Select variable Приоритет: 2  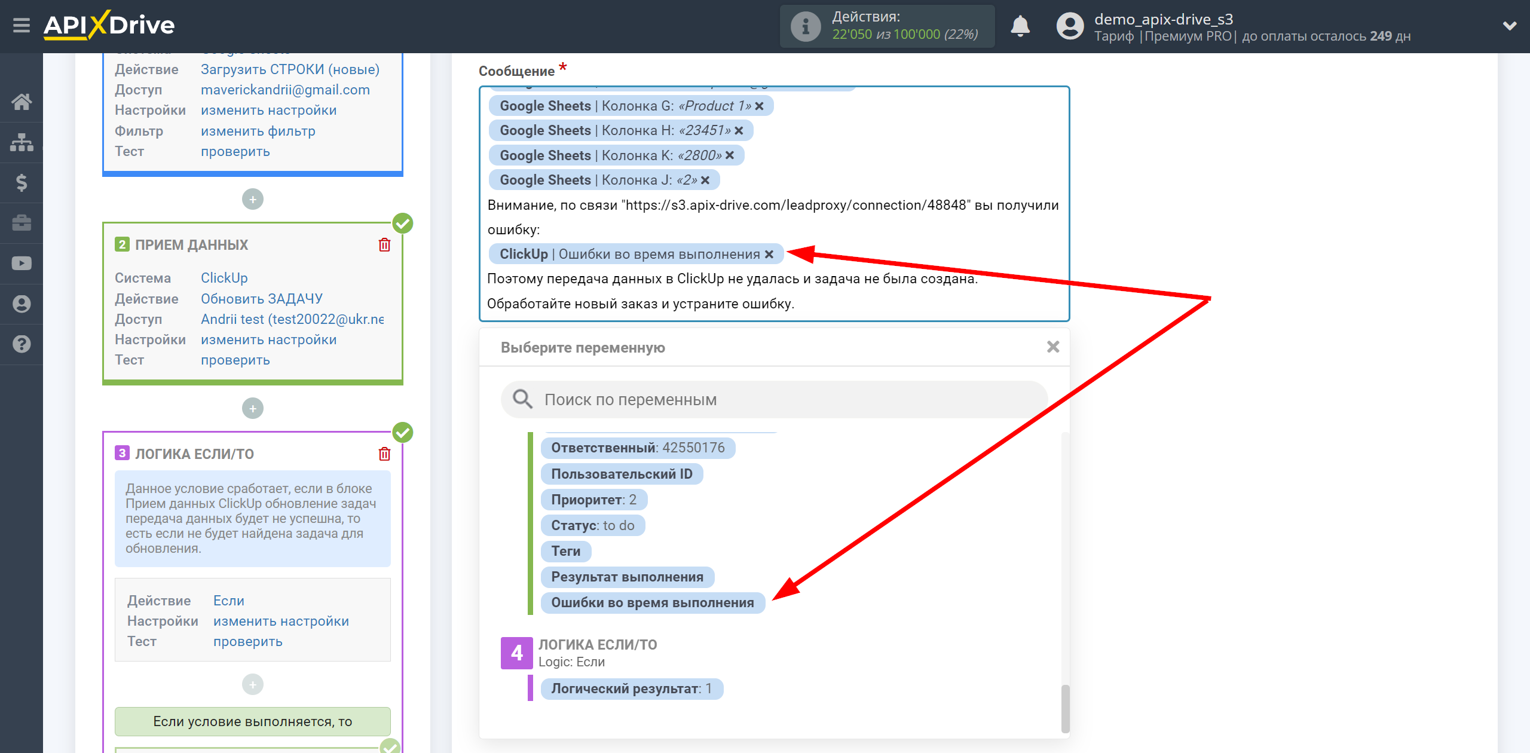593,500
